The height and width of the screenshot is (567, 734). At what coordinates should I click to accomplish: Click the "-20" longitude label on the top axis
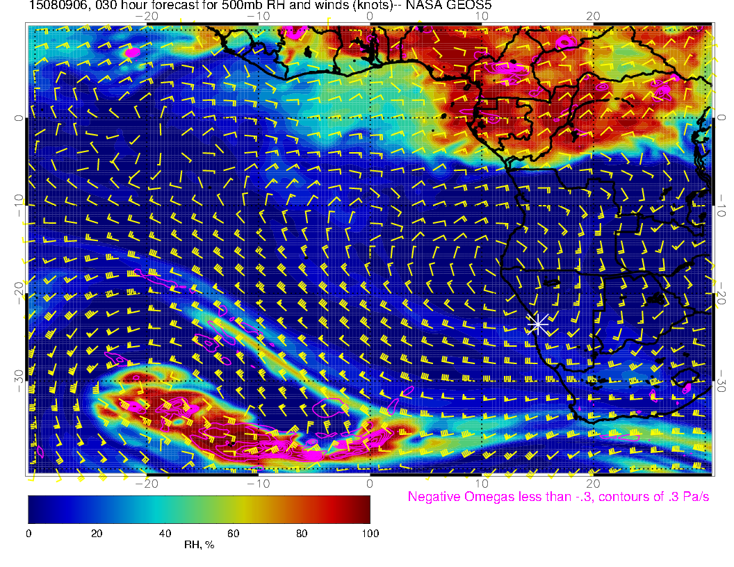146,17
